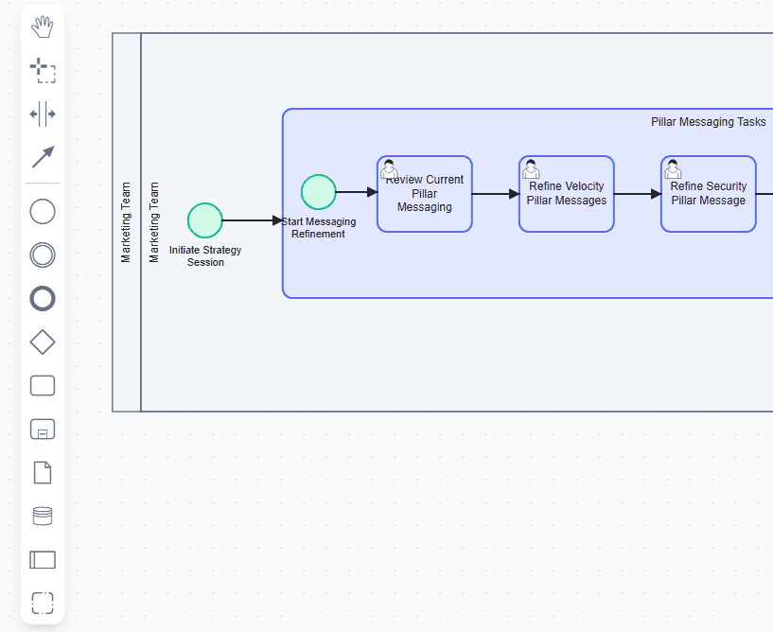
Task: Activate the Lasso selection tool
Action: (x=42, y=71)
